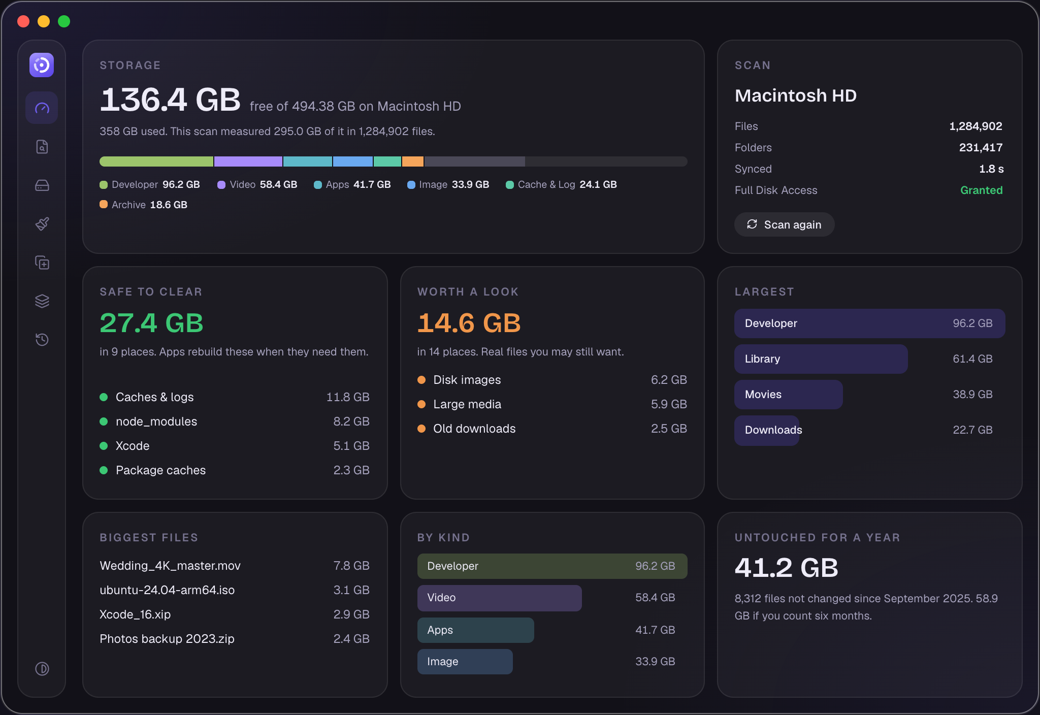Image resolution: width=1040 pixels, height=715 pixels.
Task: Click the purple app logo icon
Action: pyautogui.click(x=42, y=65)
